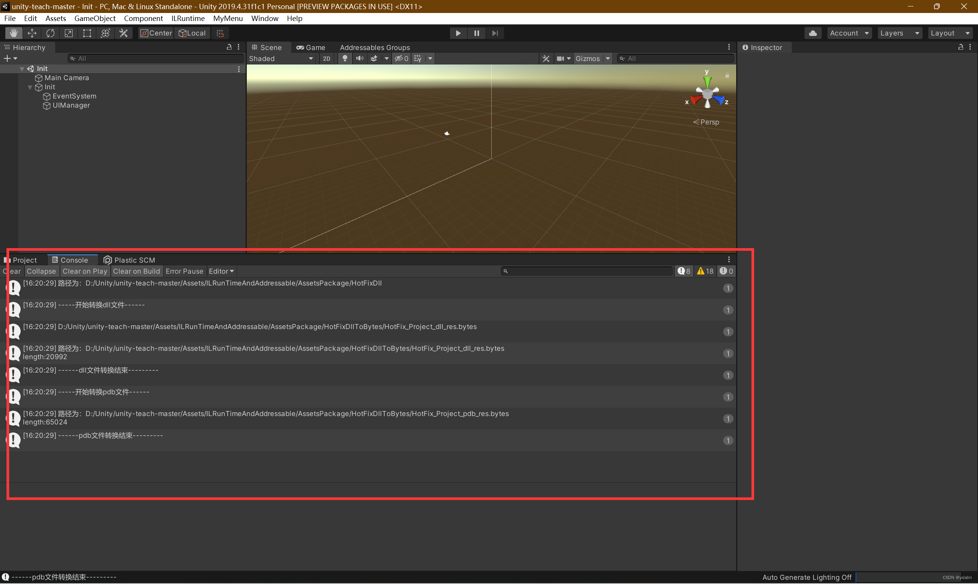Screen dimensions: 978x584
Task: Toggle 2D view mode
Action: pyautogui.click(x=327, y=58)
